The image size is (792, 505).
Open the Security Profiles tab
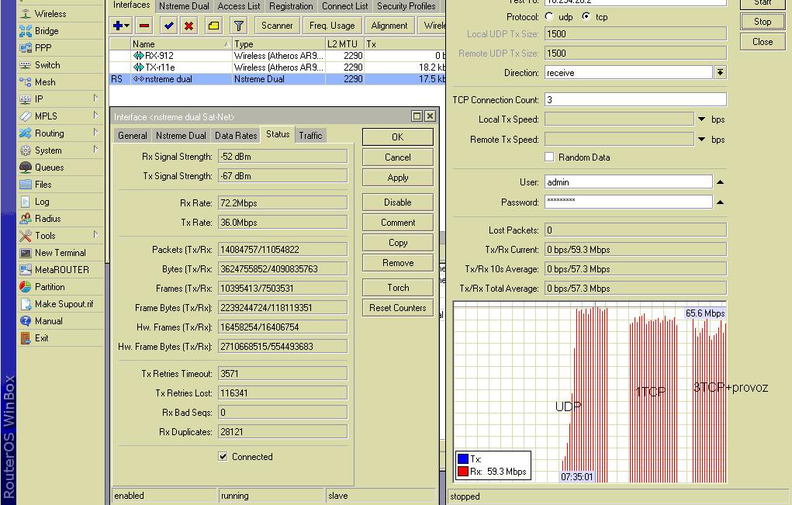406,6
